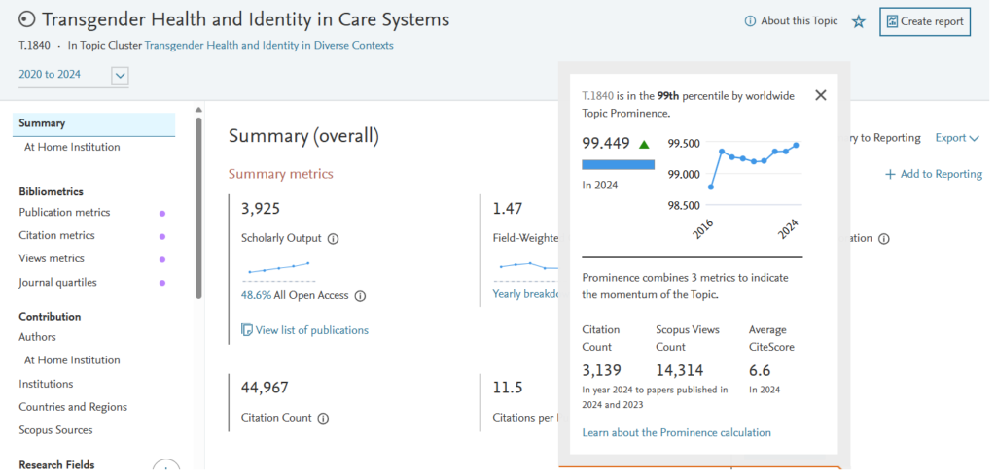Image resolution: width=996 pixels, height=476 pixels.
Task: Close the Topic Prominence popup
Action: click(x=820, y=95)
